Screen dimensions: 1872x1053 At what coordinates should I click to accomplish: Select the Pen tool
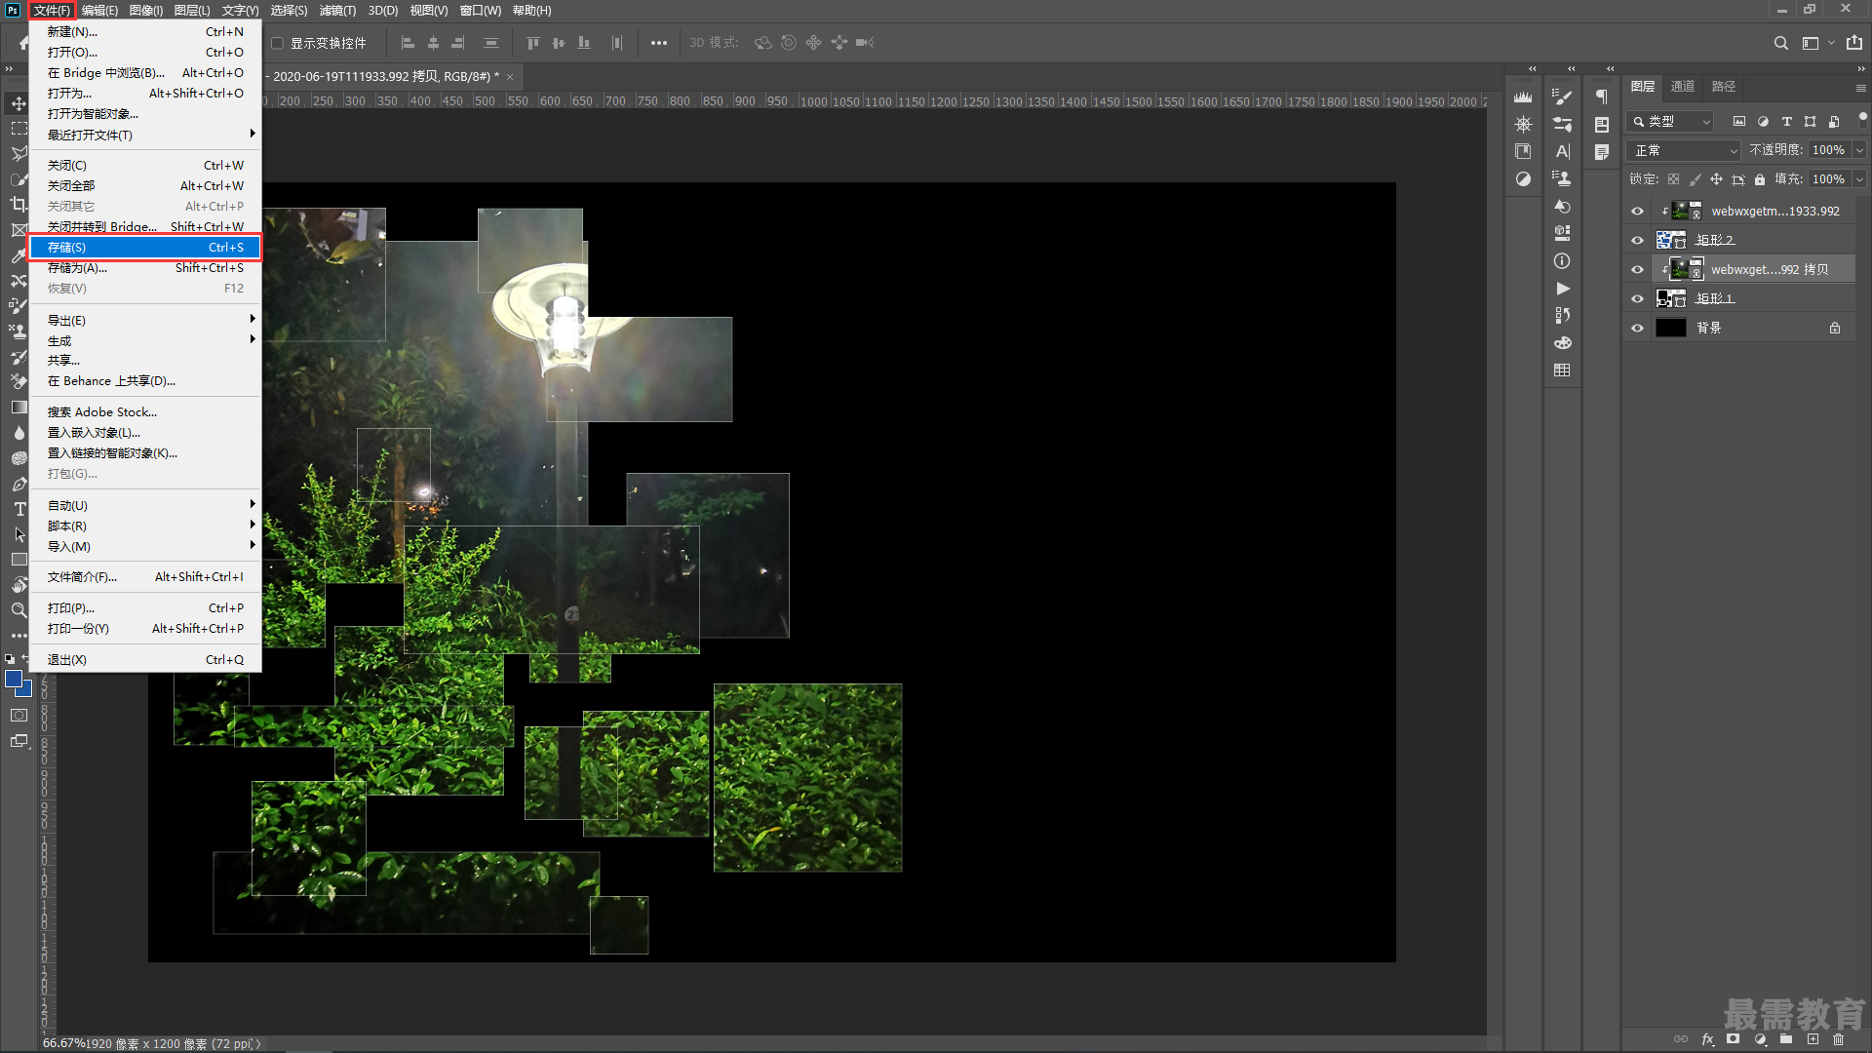tap(19, 484)
